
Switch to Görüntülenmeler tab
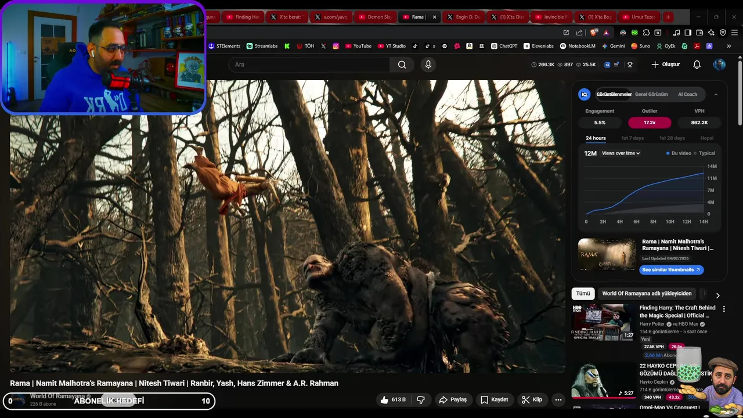[614, 94]
